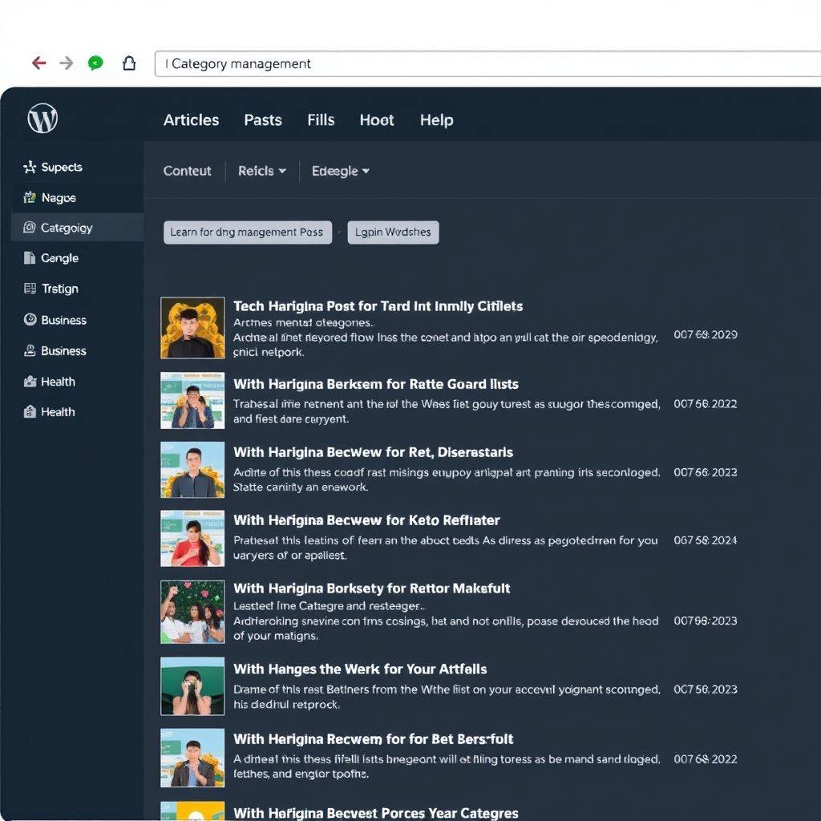Open With Hefigina Becvest Porces Year Categres

tap(376, 813)
